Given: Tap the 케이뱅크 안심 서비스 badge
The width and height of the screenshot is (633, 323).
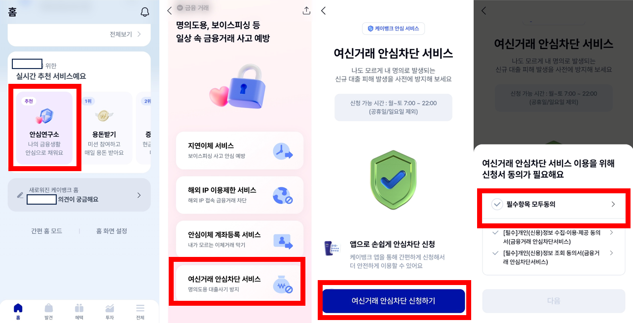Looking at the screenshot, I should [x=393, y=29].
